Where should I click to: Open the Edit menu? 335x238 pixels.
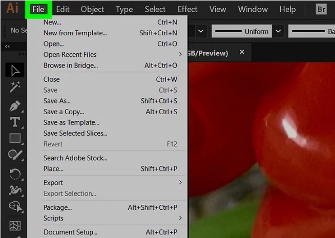pyautogui.click(x=63, y=9)
